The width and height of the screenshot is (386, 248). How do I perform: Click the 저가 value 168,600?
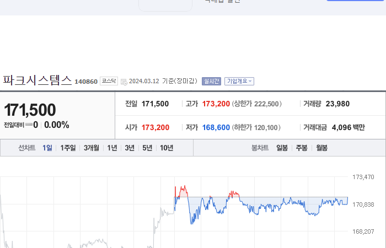click(216, 127)
